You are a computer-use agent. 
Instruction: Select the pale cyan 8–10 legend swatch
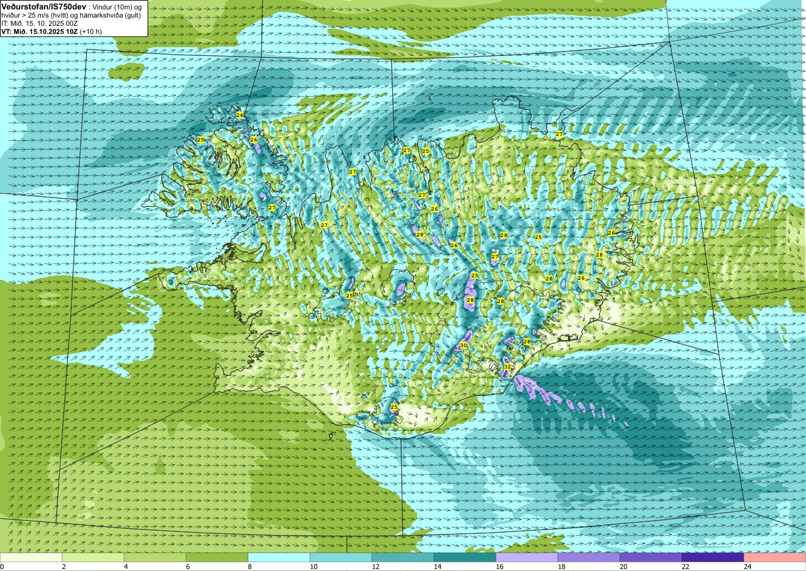point(279,558)
